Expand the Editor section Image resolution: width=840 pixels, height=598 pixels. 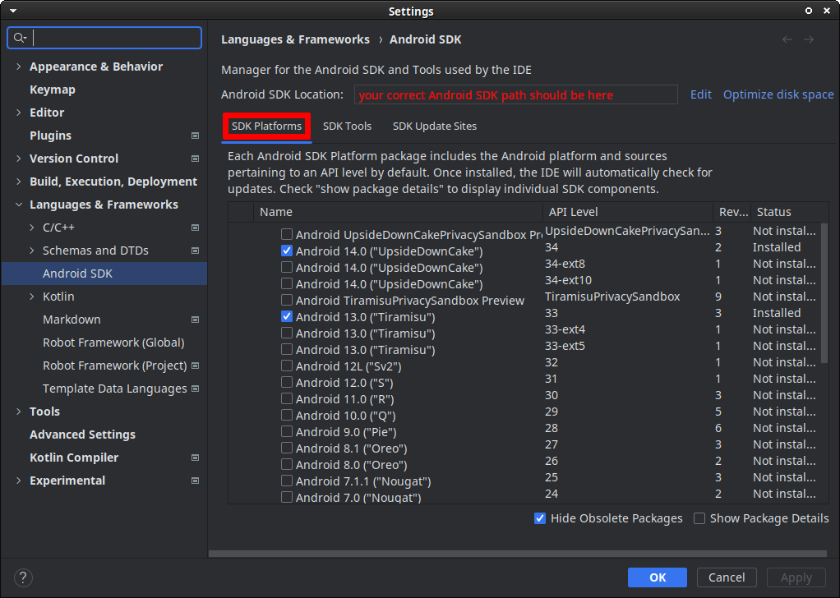(19, 113)
